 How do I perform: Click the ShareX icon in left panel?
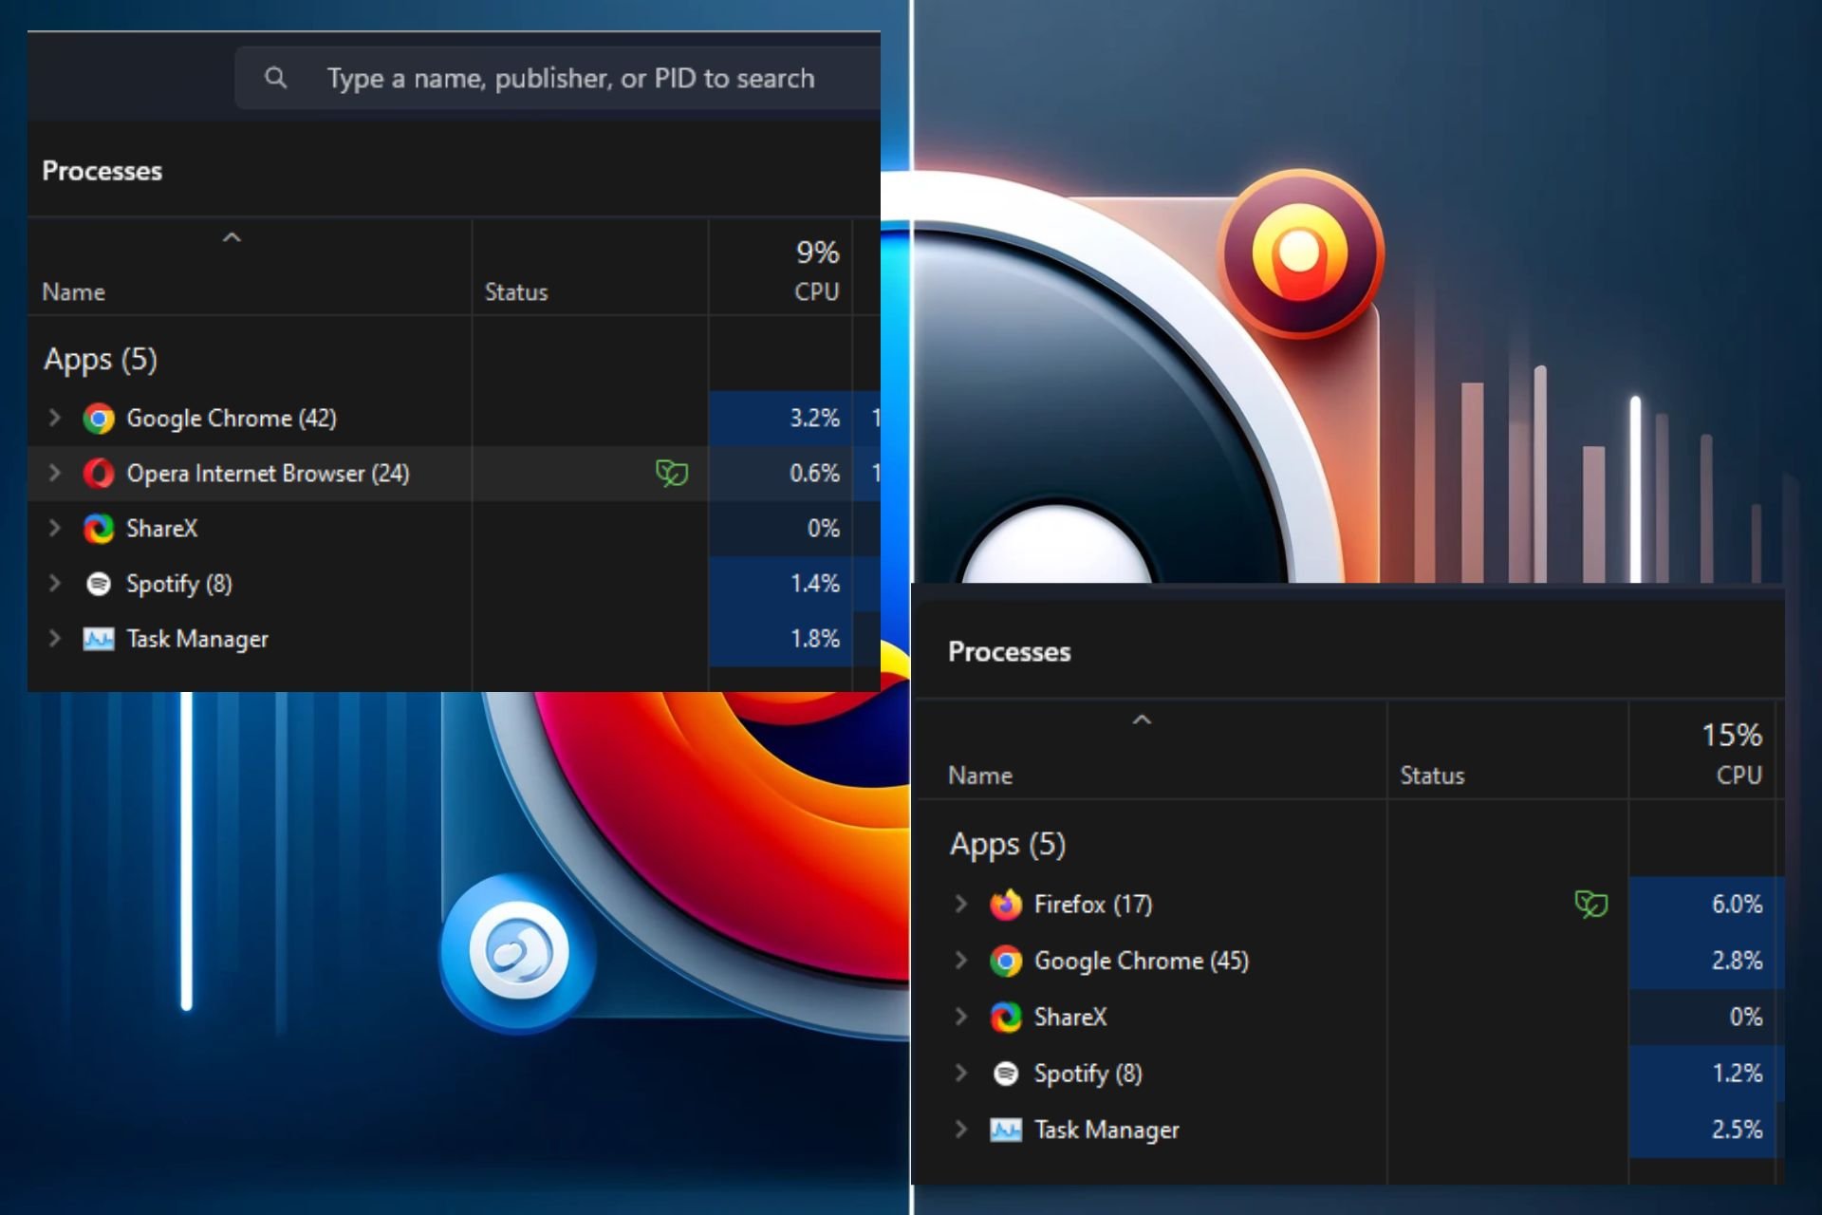pyautogui.click(x=98, y=529)
